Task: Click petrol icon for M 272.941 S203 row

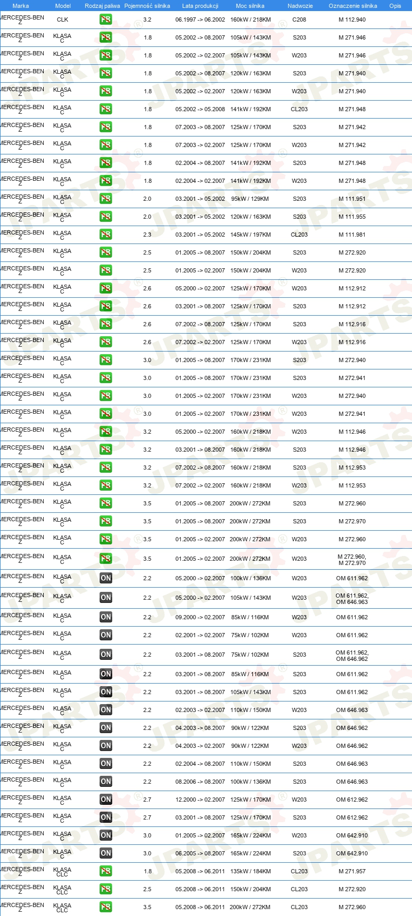Action: 106,378
